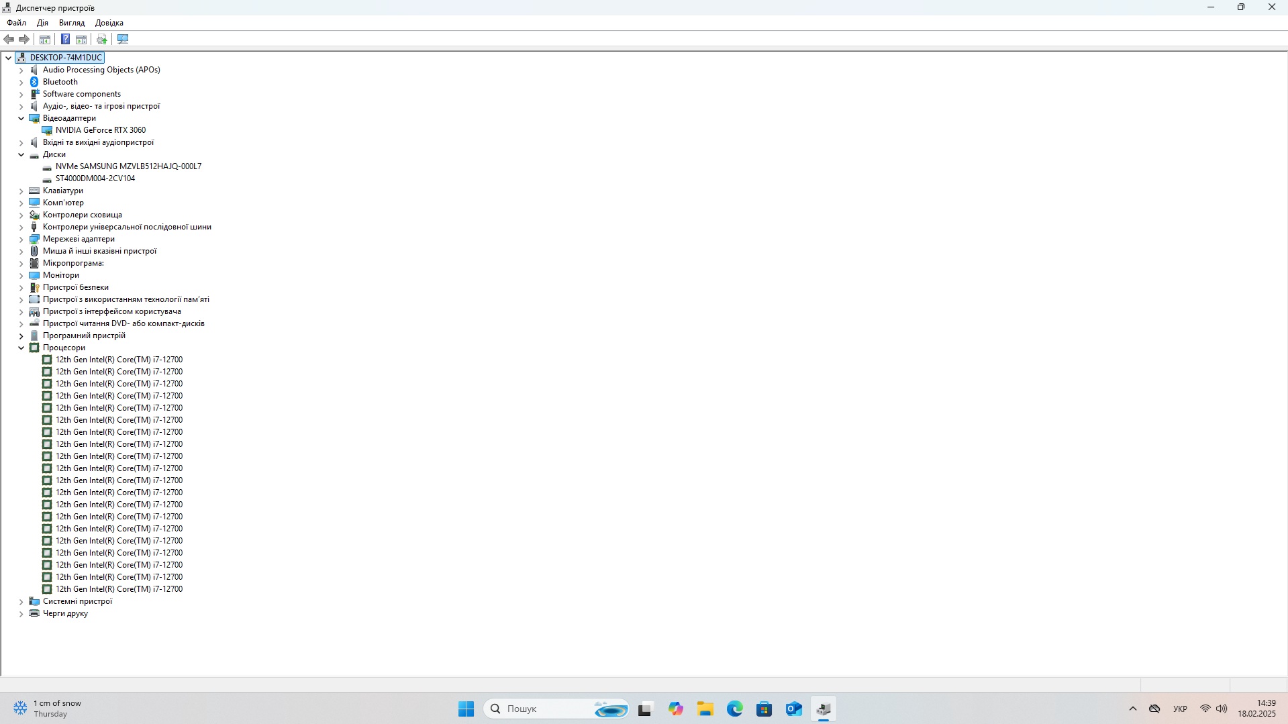Show hidden tray icons chevron
Viewport: 1288px width, 724px height.
1133,709
